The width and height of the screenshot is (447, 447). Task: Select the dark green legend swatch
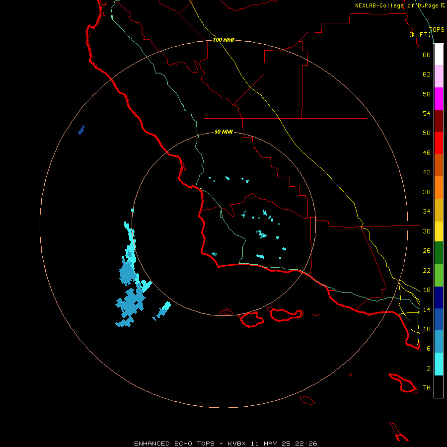coord(439,253)
